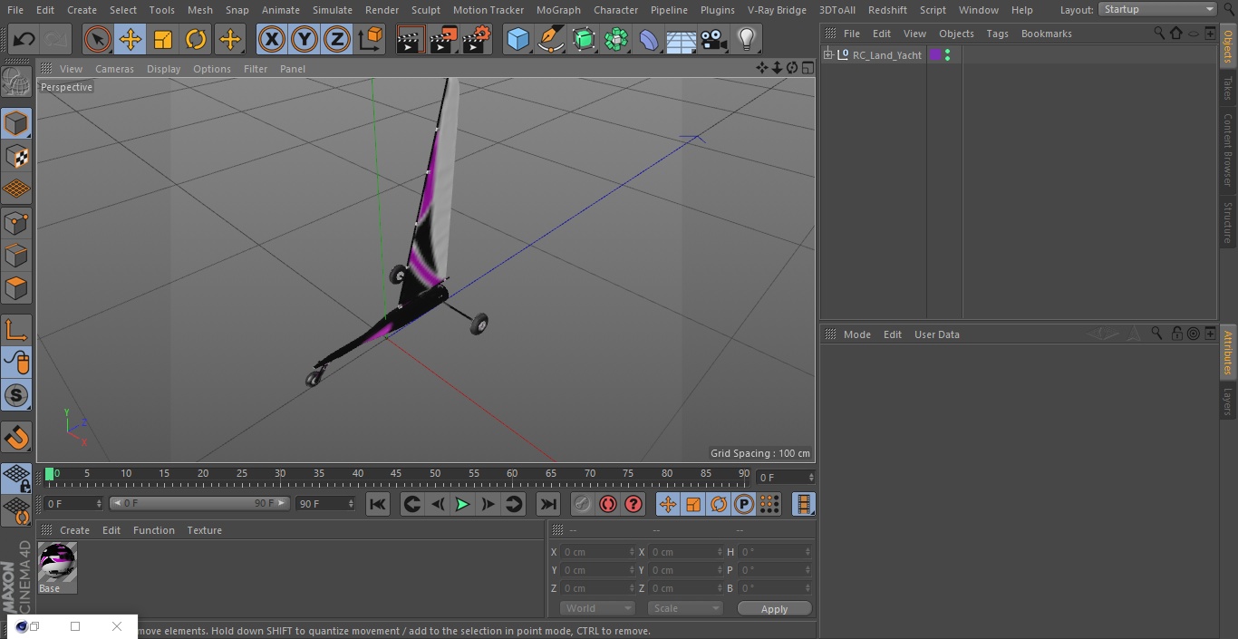This screenshot has height=639, width=1238.
Task: Add a Light object
Action: point(746,39)
